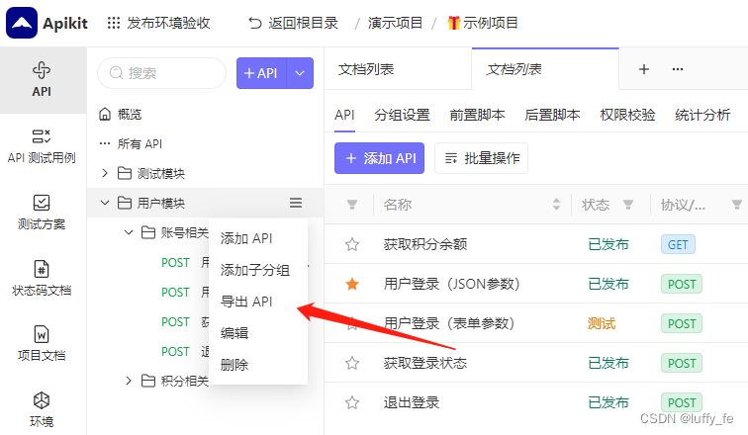Open 项目文档 in the sidebar

(x=42, y=343)
